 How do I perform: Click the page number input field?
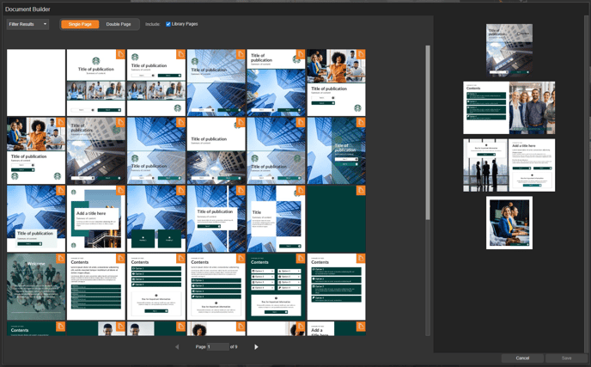click(x=217, y=346)
